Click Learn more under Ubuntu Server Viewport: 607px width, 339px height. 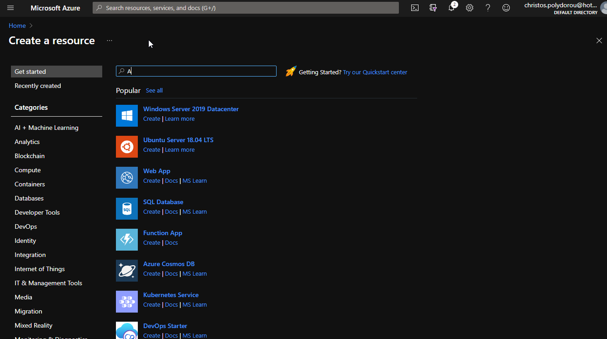(180, 150)
